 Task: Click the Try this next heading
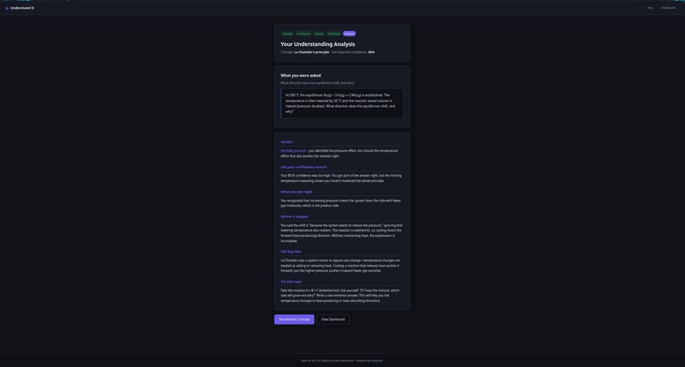pyautogui.click(x=291, y=282)
